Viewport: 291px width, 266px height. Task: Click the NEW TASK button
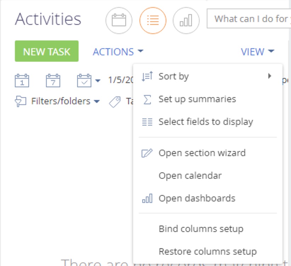click(x=47, y=51)
